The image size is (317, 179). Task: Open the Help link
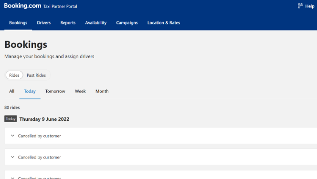coord(309,6)
